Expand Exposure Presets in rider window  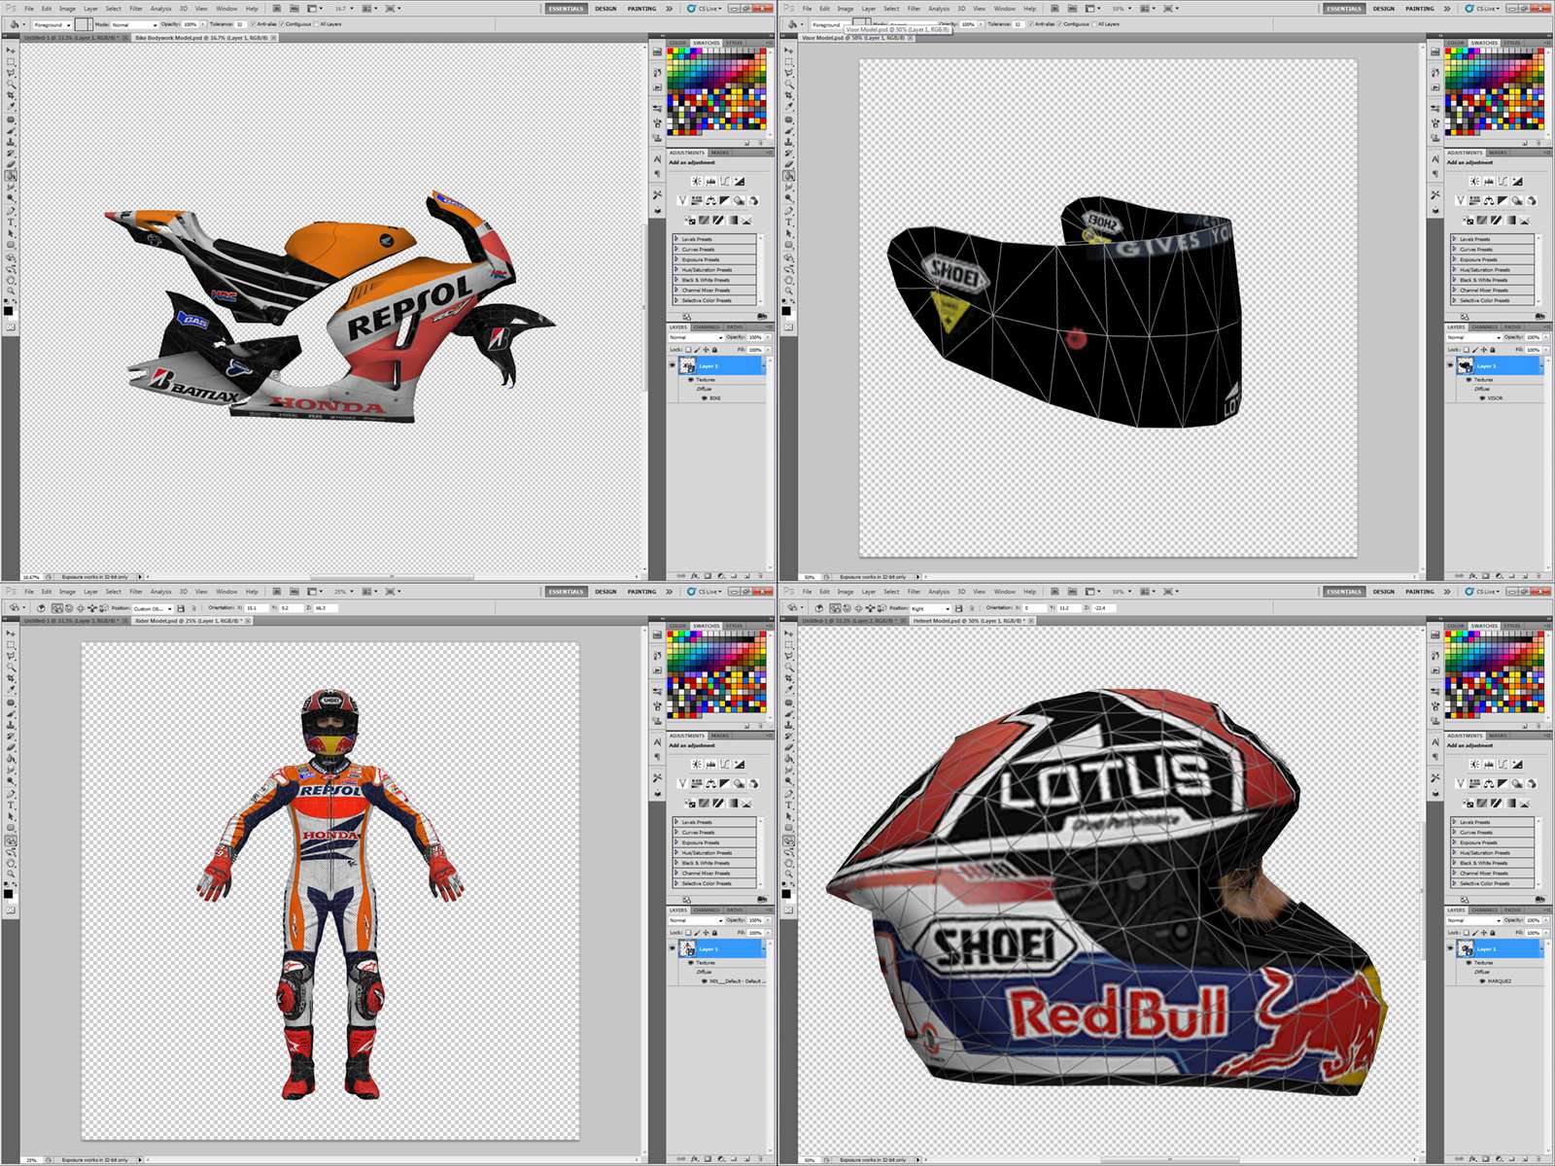pos(676,842)
